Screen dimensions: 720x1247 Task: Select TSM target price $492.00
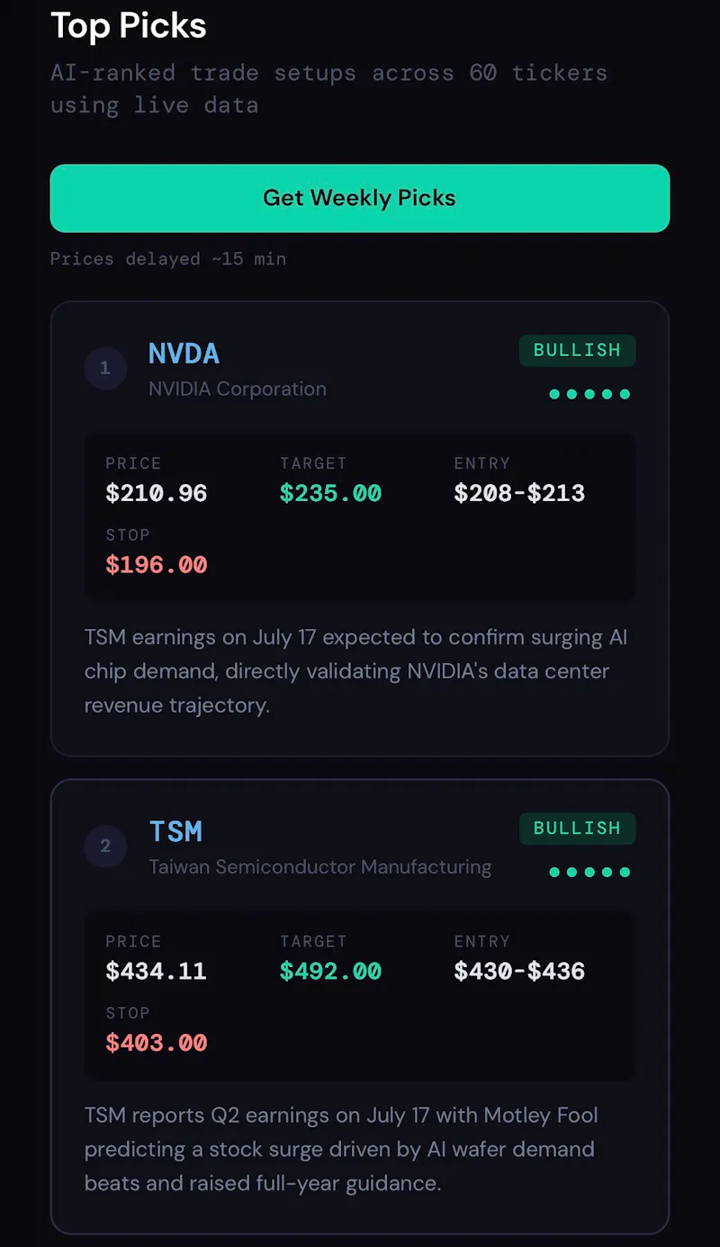tap(330, 971)
